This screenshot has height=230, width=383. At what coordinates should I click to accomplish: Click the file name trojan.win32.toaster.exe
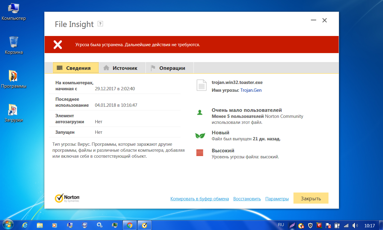click(x=237, y=82)
